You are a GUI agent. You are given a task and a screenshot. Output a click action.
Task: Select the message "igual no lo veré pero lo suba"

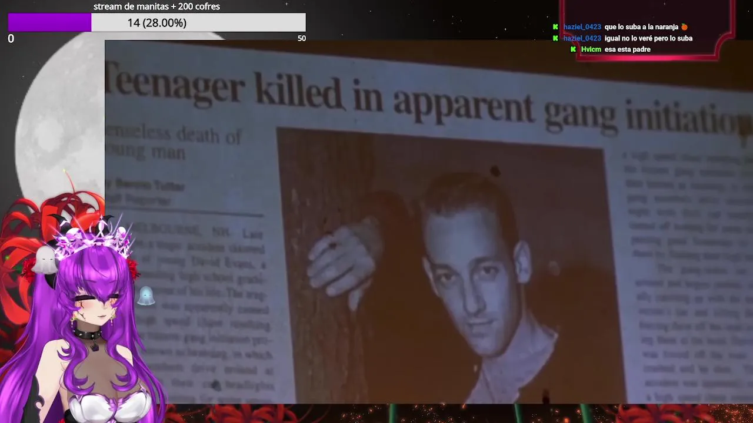[x=648, y=38]
